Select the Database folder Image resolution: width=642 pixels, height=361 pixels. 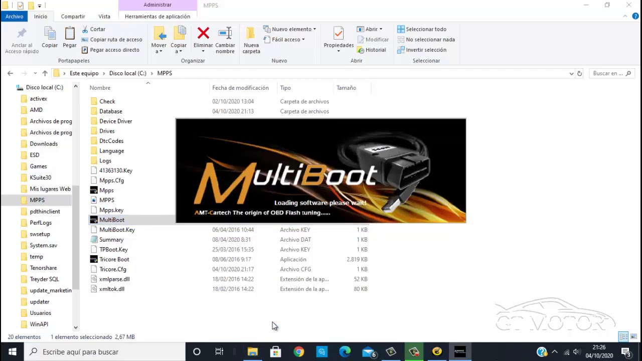coord(110,111)
